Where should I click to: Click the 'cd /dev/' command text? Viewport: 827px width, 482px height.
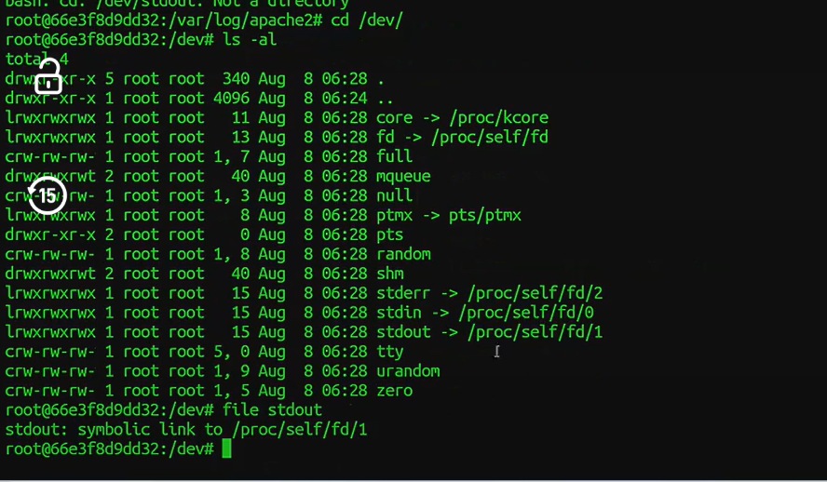[x=367, y=20]
